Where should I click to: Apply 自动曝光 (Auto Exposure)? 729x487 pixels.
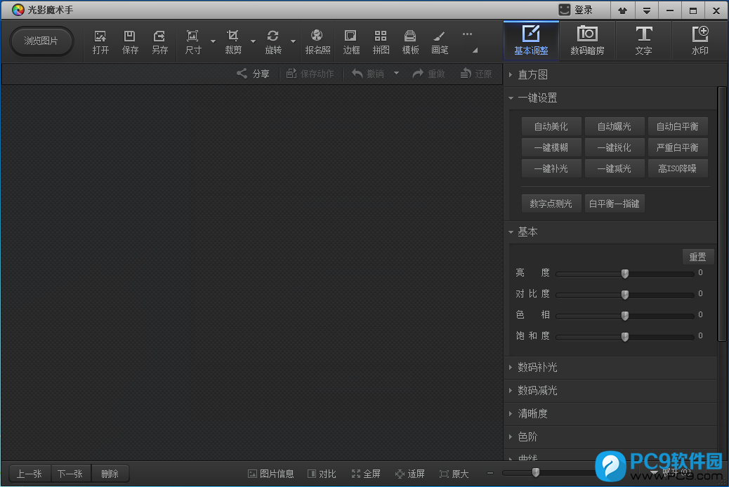coord(614,126)
